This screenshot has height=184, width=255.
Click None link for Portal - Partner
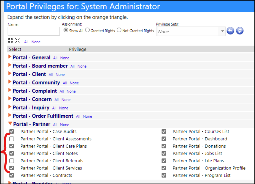pos(64,125)
